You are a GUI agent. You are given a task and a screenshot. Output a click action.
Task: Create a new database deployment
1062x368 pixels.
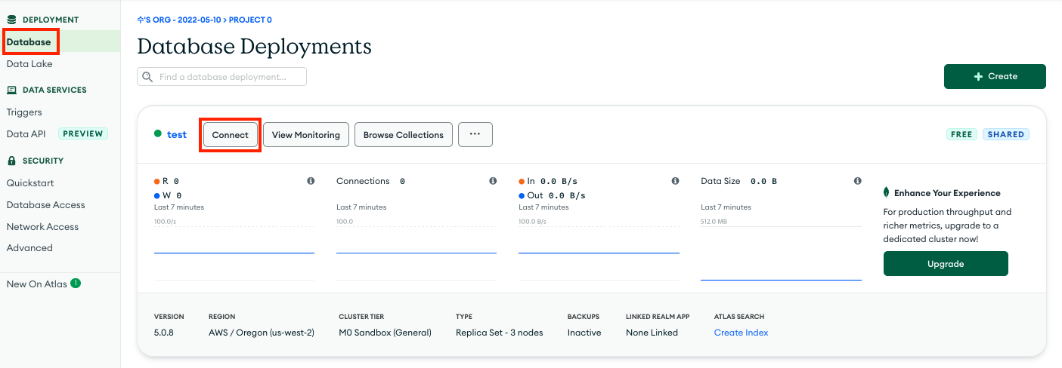coord(995,76)
